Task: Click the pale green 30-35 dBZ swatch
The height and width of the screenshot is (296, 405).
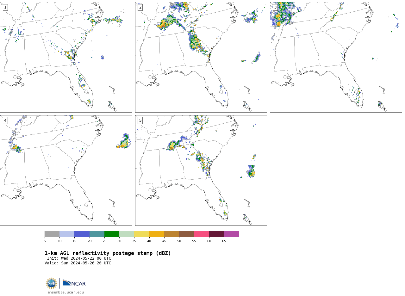Action: pyautogui.click(x=127, y=234)
